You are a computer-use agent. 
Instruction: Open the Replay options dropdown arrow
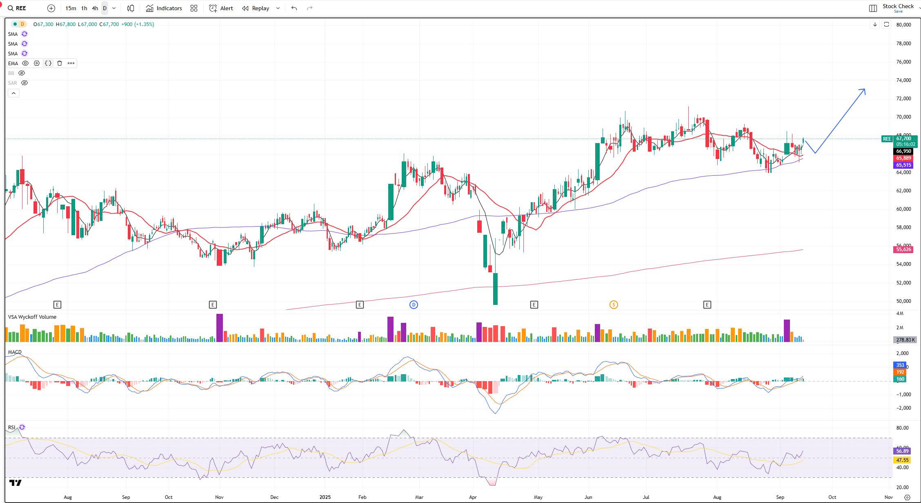click(278, 8)
